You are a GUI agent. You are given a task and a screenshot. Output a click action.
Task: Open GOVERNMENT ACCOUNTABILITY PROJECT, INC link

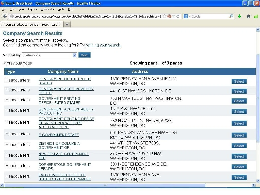tap(66, 111)
